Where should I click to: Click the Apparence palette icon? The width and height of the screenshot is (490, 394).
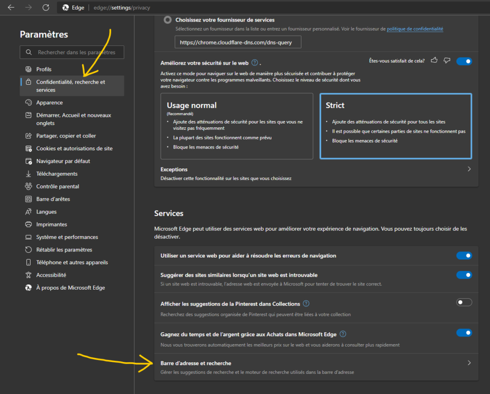coord(28,102)
